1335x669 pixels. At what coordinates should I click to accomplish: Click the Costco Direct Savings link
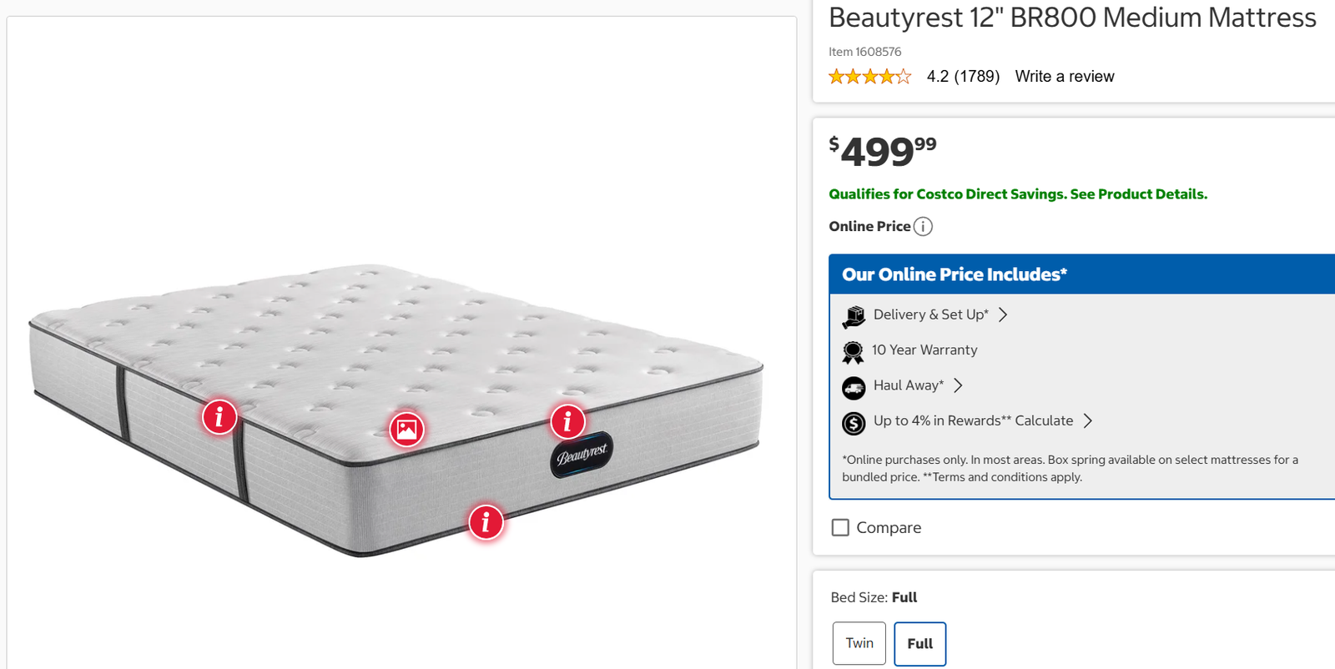(1017, 194)
